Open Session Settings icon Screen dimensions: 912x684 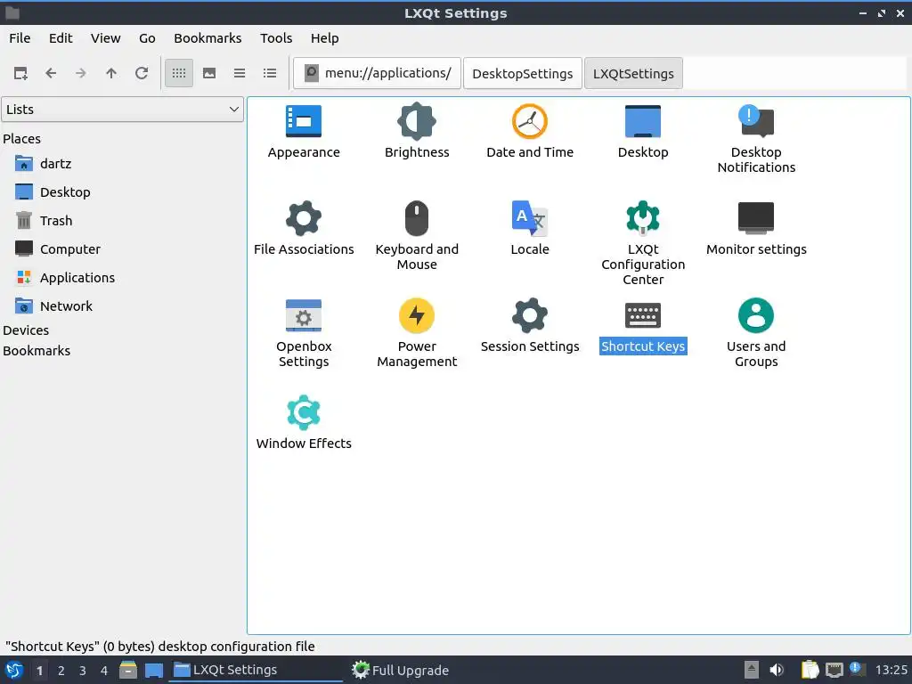[x=529, y=315]
